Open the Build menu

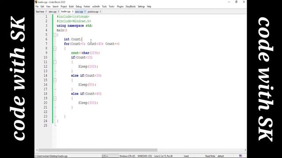pyautogui.click(x=71, y=7)
